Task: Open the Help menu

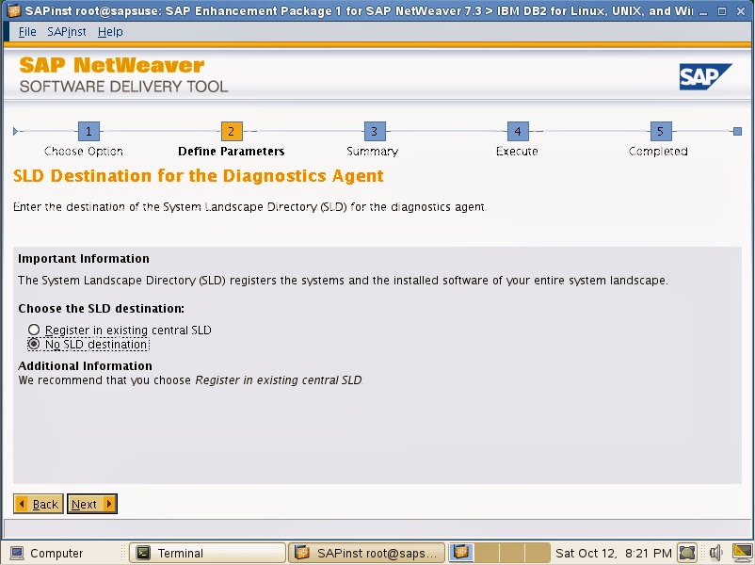Action: coord(109,31)
